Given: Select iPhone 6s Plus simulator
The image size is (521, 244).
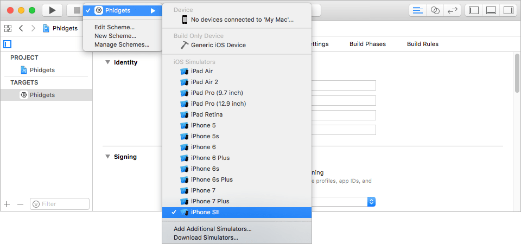Looking at the screenshot, I should click(x=237, y=179).
